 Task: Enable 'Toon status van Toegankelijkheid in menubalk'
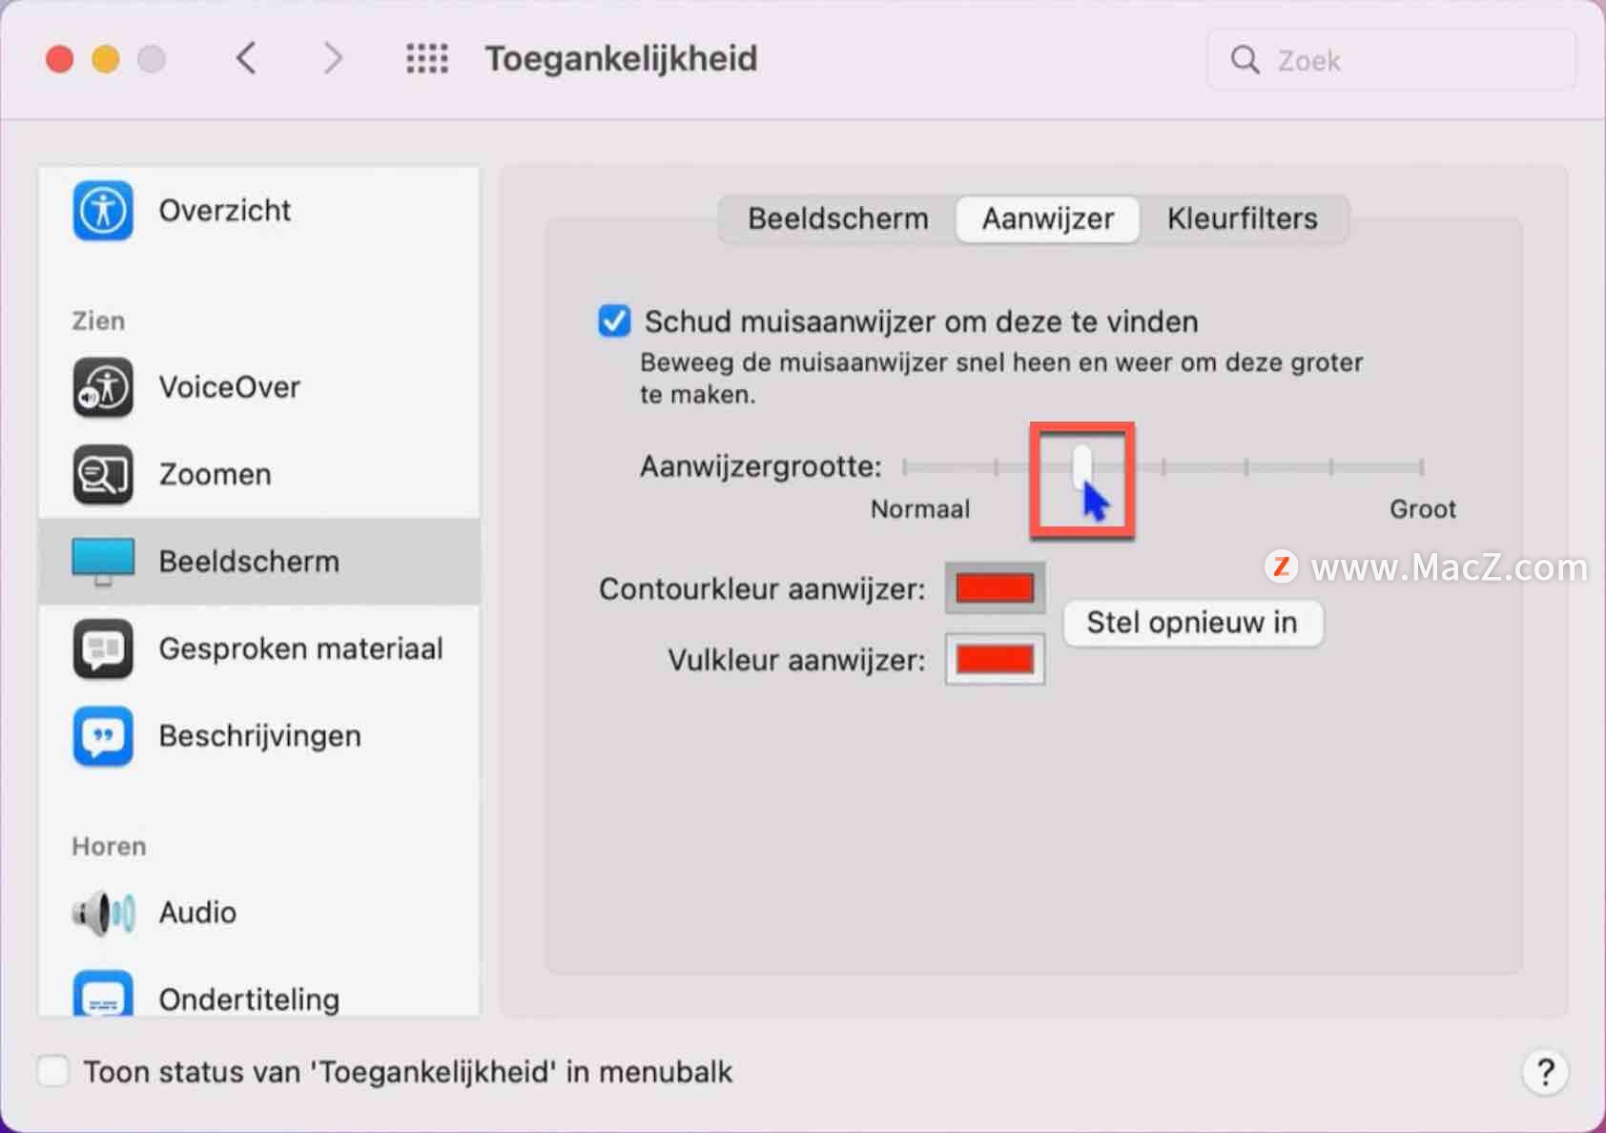pos(53,1071)
